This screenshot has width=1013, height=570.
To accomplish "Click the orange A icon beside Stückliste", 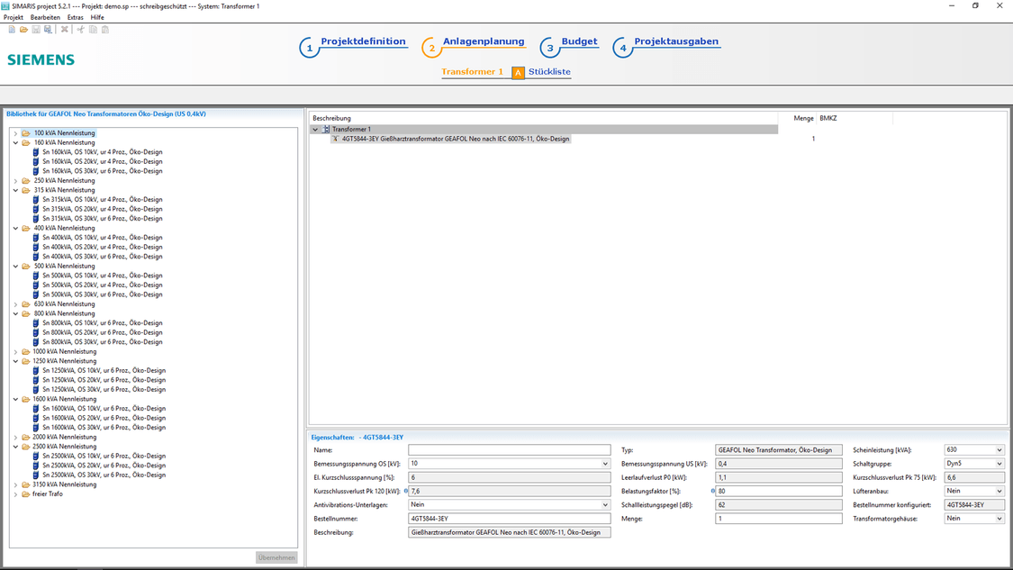I will tap(517, 72).
